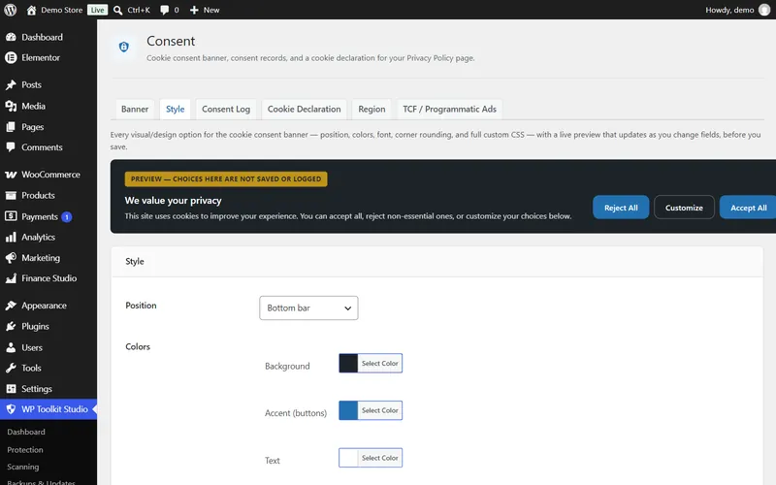Click the Payments notification badge 1
Image resolution: width=776 pixels, height=485 pixels.
point(67,216)
